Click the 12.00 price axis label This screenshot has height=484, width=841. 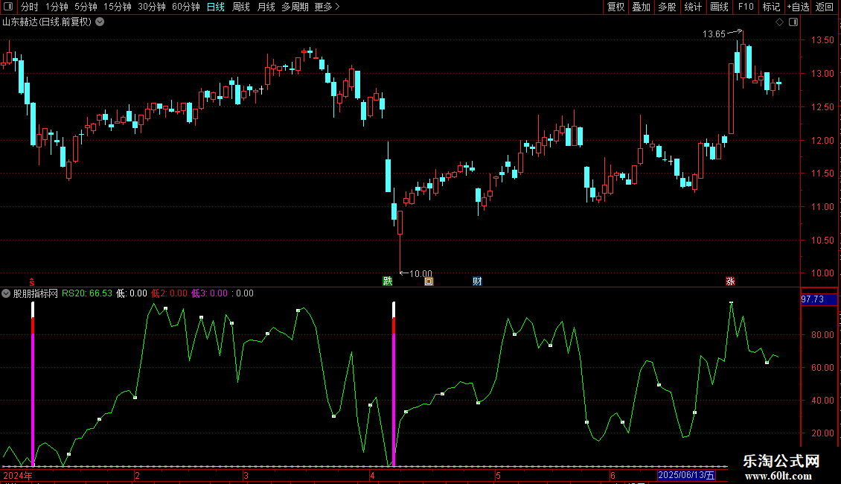[822, 141]
